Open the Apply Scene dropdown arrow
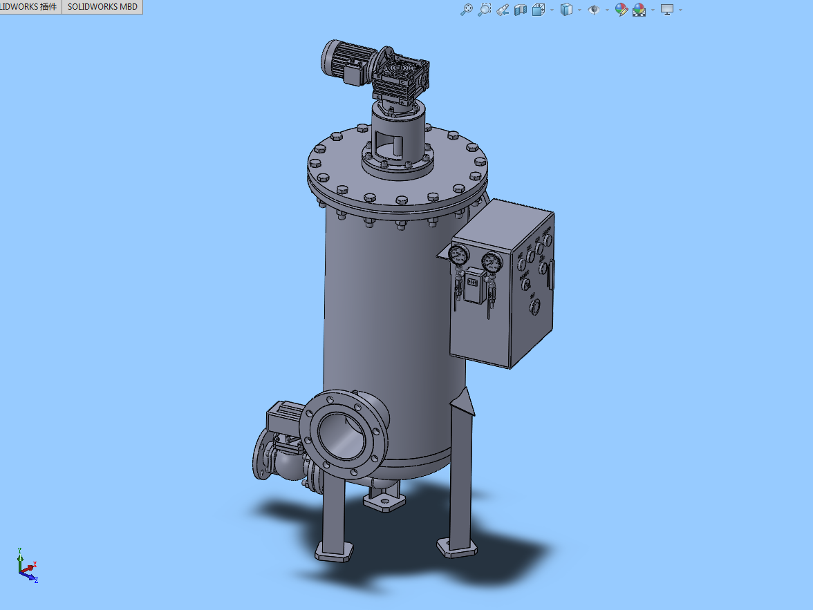Screen dimensions: 813x610 pos(652,10)
